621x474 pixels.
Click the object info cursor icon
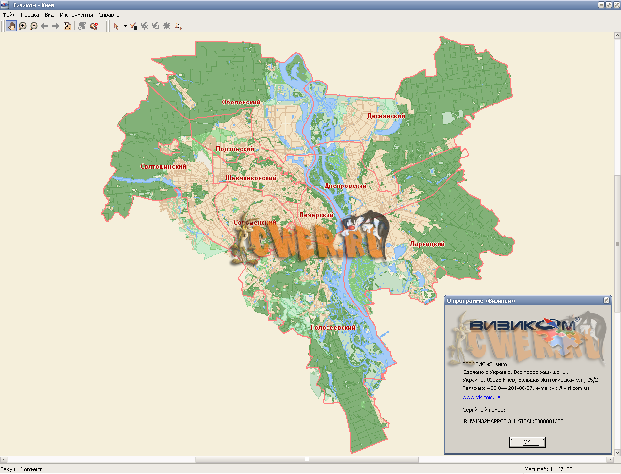pyautogui.click(x=179, y=26)
